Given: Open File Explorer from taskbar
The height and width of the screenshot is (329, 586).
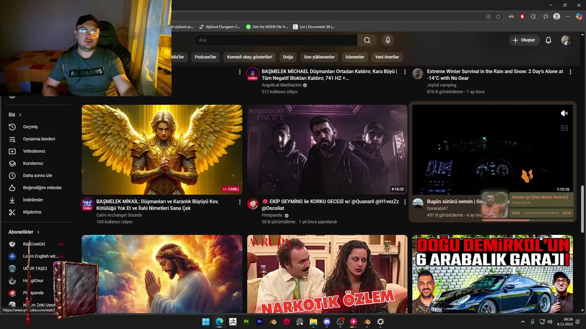Looking at the screenshot, I should pyautogui.click(x=314, y=322).
